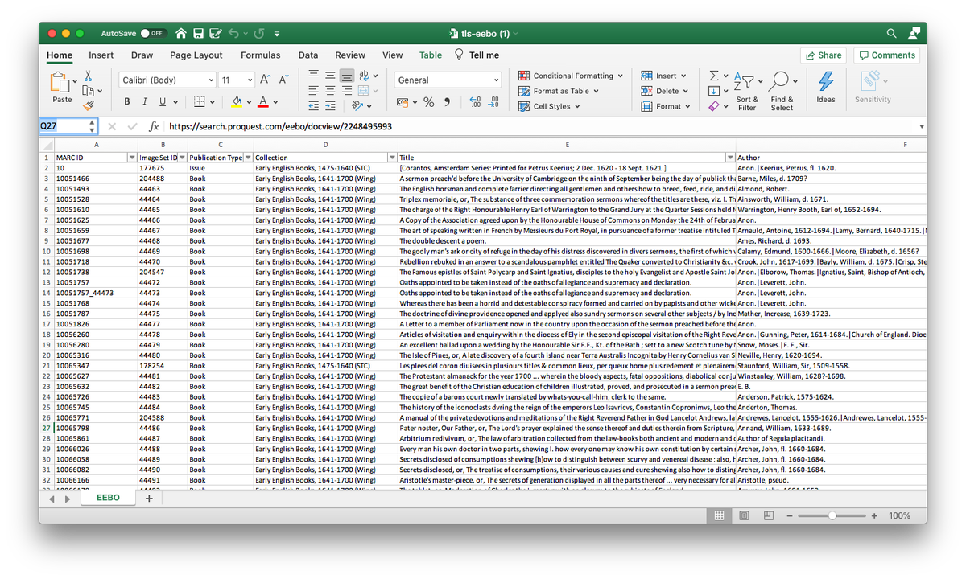
Task: Toggle Middle Align
Action: click(330, 76)
